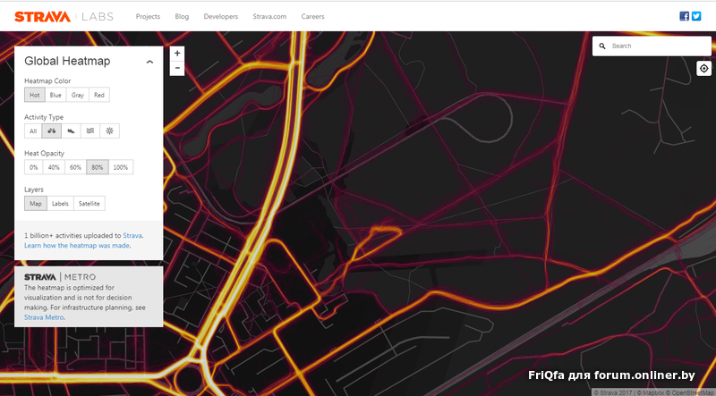Set heat opacity to 80%
This screenshot has width=716, height=396.
point(98,167)
